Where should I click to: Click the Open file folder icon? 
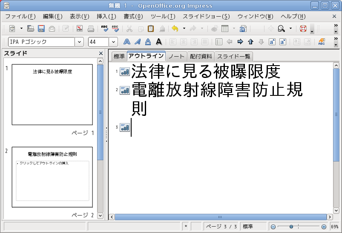tap(31, 29)
